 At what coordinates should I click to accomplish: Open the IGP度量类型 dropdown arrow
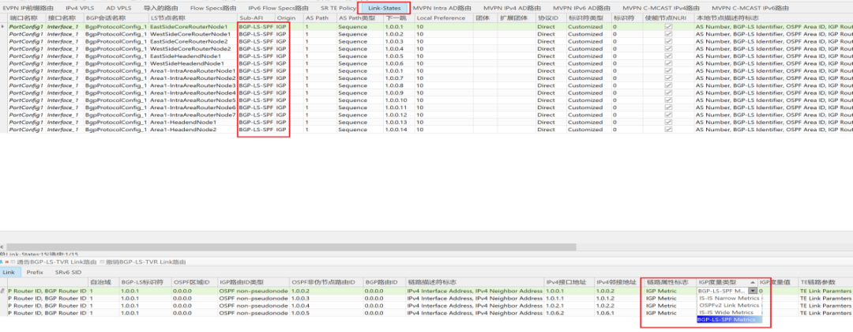pos(752,290)
